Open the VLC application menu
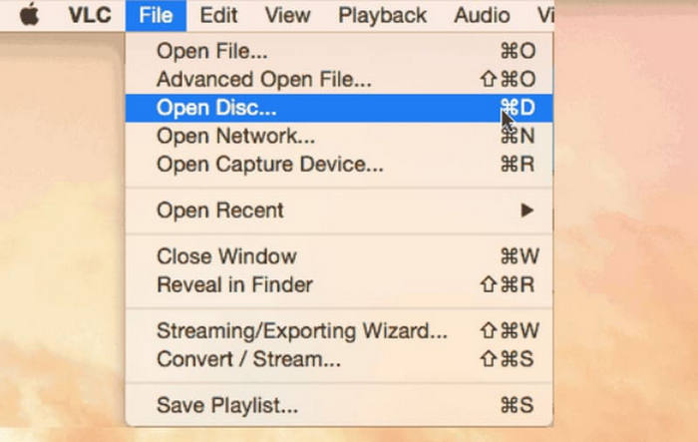The width and height of the screenshot is (698, 442). click(90, 15)
